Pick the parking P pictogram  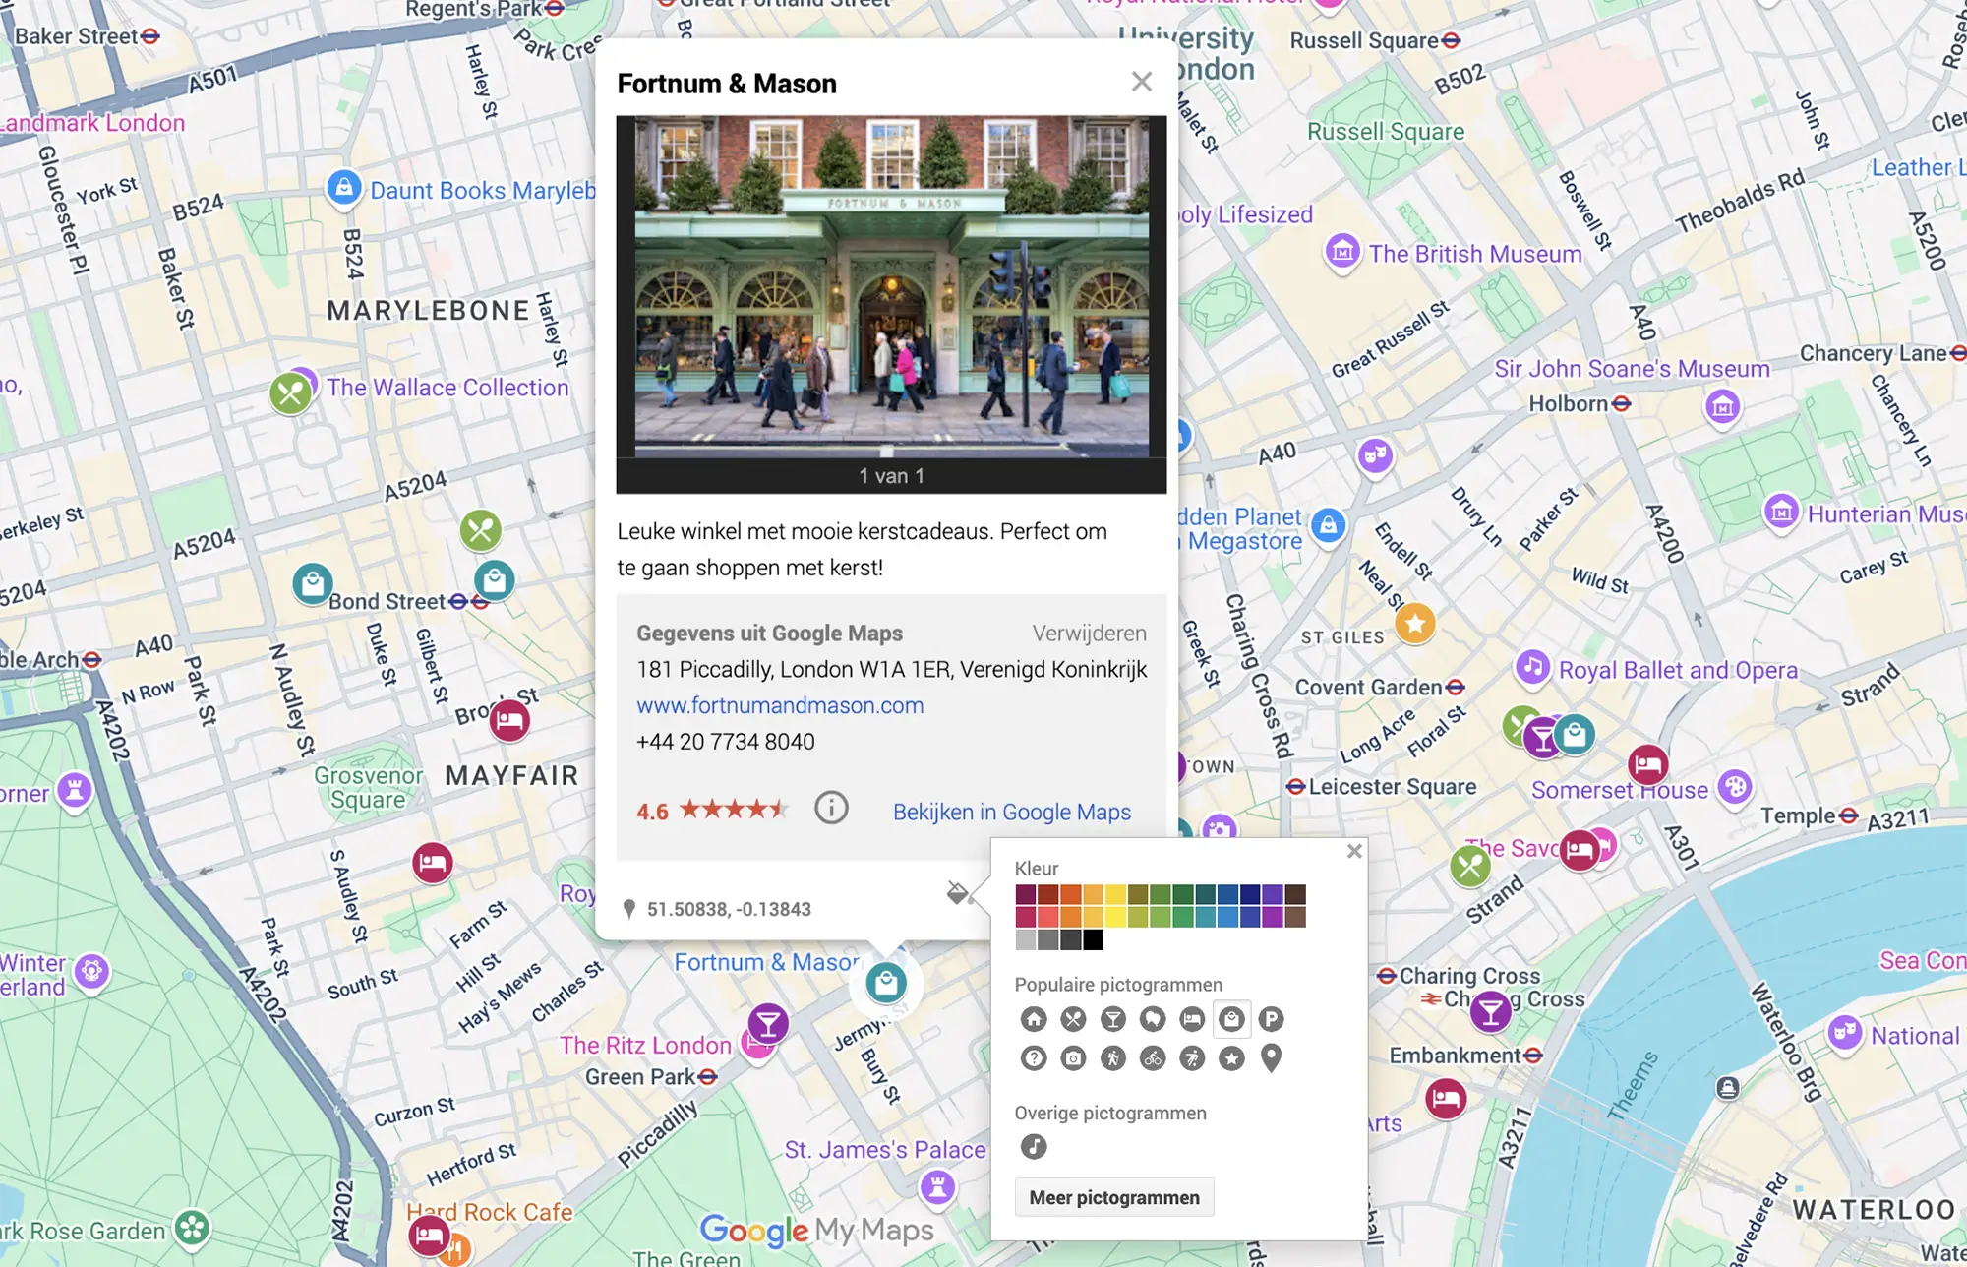pos(1271,1019)
